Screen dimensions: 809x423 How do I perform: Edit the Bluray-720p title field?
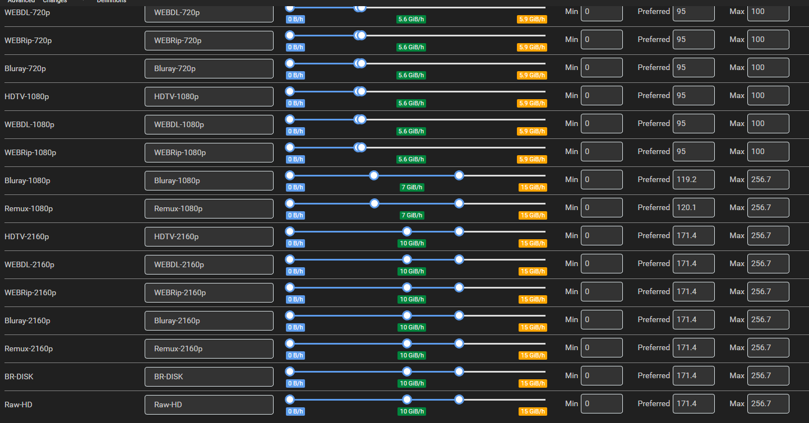coord(209,68)
